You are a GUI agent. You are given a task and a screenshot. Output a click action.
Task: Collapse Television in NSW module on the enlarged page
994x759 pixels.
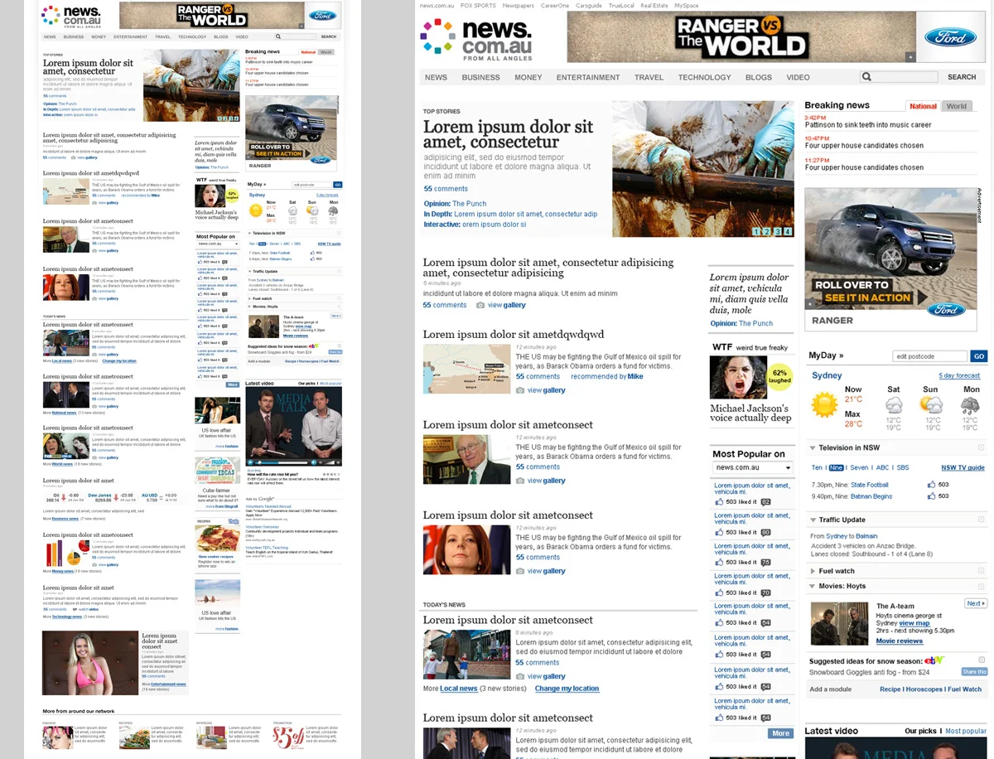(813, 448)
